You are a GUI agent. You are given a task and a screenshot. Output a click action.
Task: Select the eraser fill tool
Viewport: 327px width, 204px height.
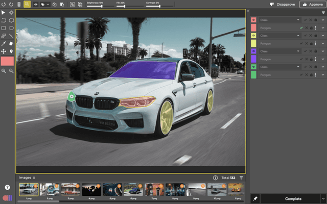click(x=11, y=43)
